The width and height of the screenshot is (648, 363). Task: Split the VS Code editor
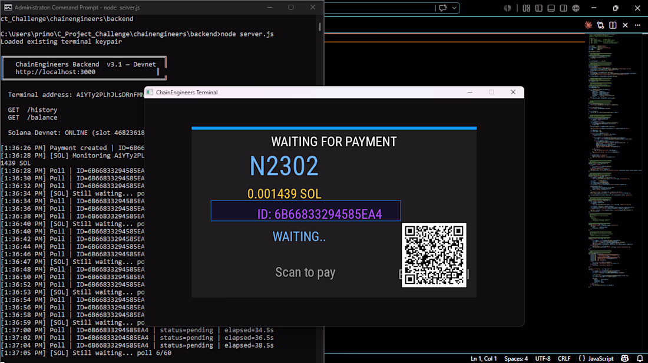pyautogui.click(x=613, y=25)
